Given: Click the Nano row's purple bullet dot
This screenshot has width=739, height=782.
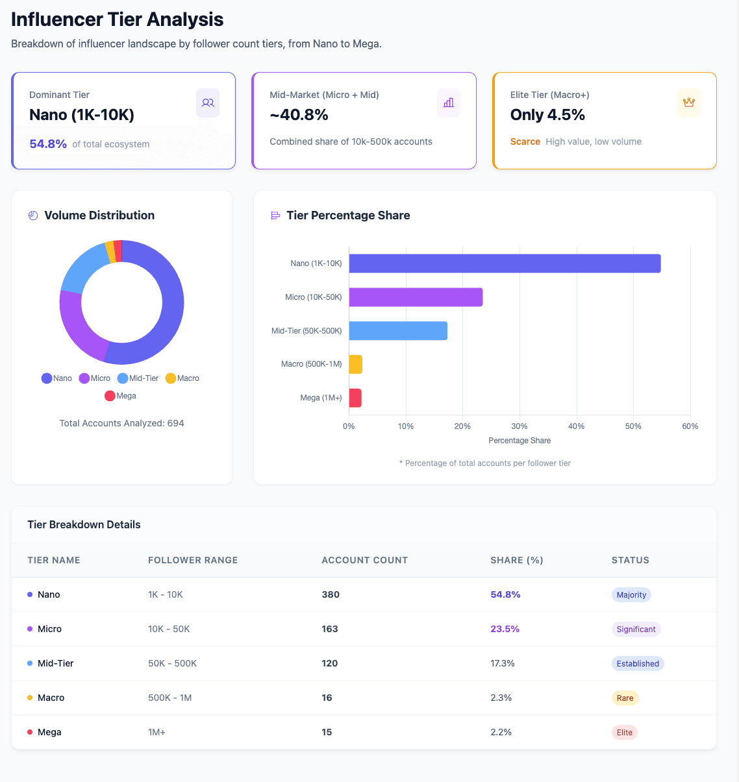Looking at the screenshot, I should (x=30, y=594).
